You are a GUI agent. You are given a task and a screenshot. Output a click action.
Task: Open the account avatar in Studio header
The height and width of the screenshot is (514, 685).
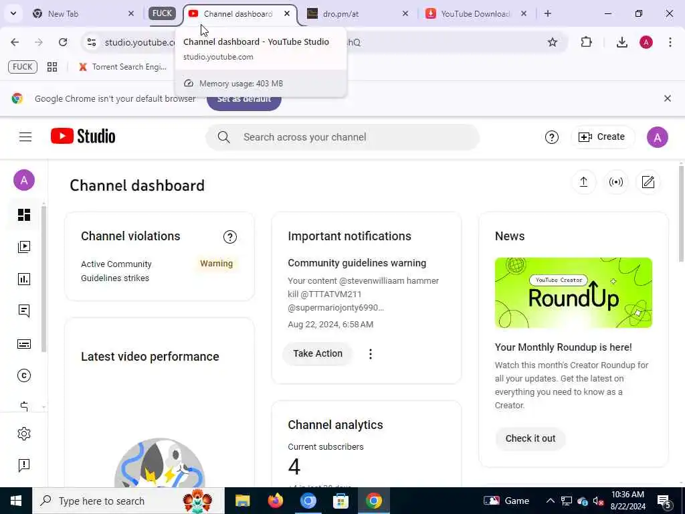658,137
